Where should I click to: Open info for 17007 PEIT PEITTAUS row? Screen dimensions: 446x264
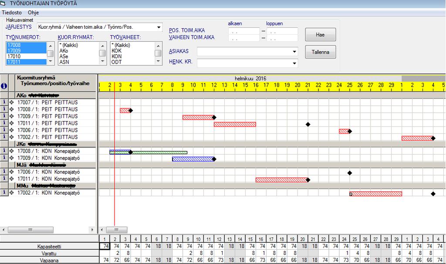4,102
